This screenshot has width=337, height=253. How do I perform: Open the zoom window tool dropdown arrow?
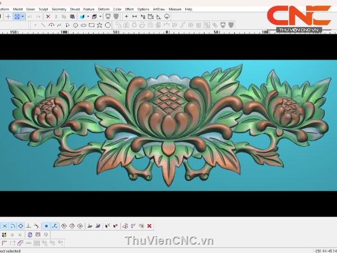22,17
